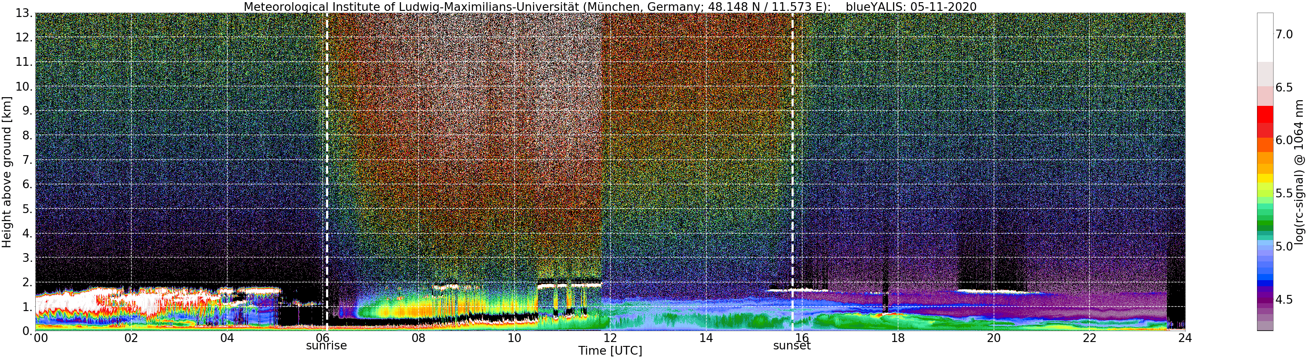
Task: Pick the yellow segment of the colorbar
Action: point(1265,179)
